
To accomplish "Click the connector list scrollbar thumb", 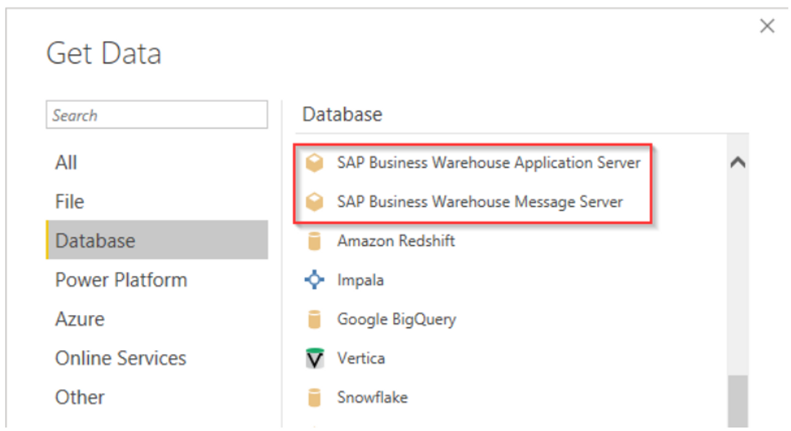I will [x=738, y=401].
